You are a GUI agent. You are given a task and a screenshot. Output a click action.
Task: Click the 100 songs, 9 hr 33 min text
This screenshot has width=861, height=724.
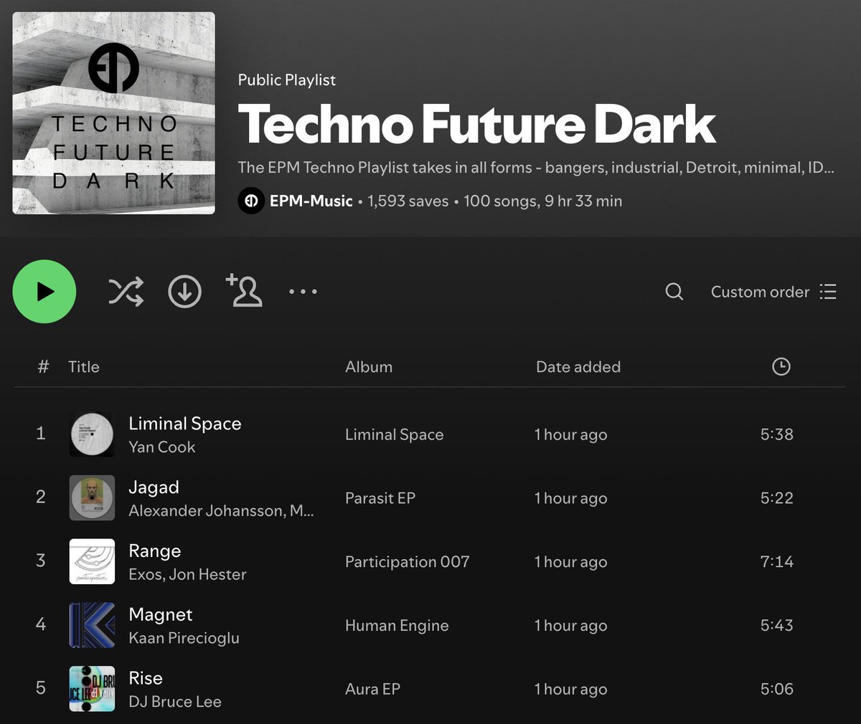(542, 201)
